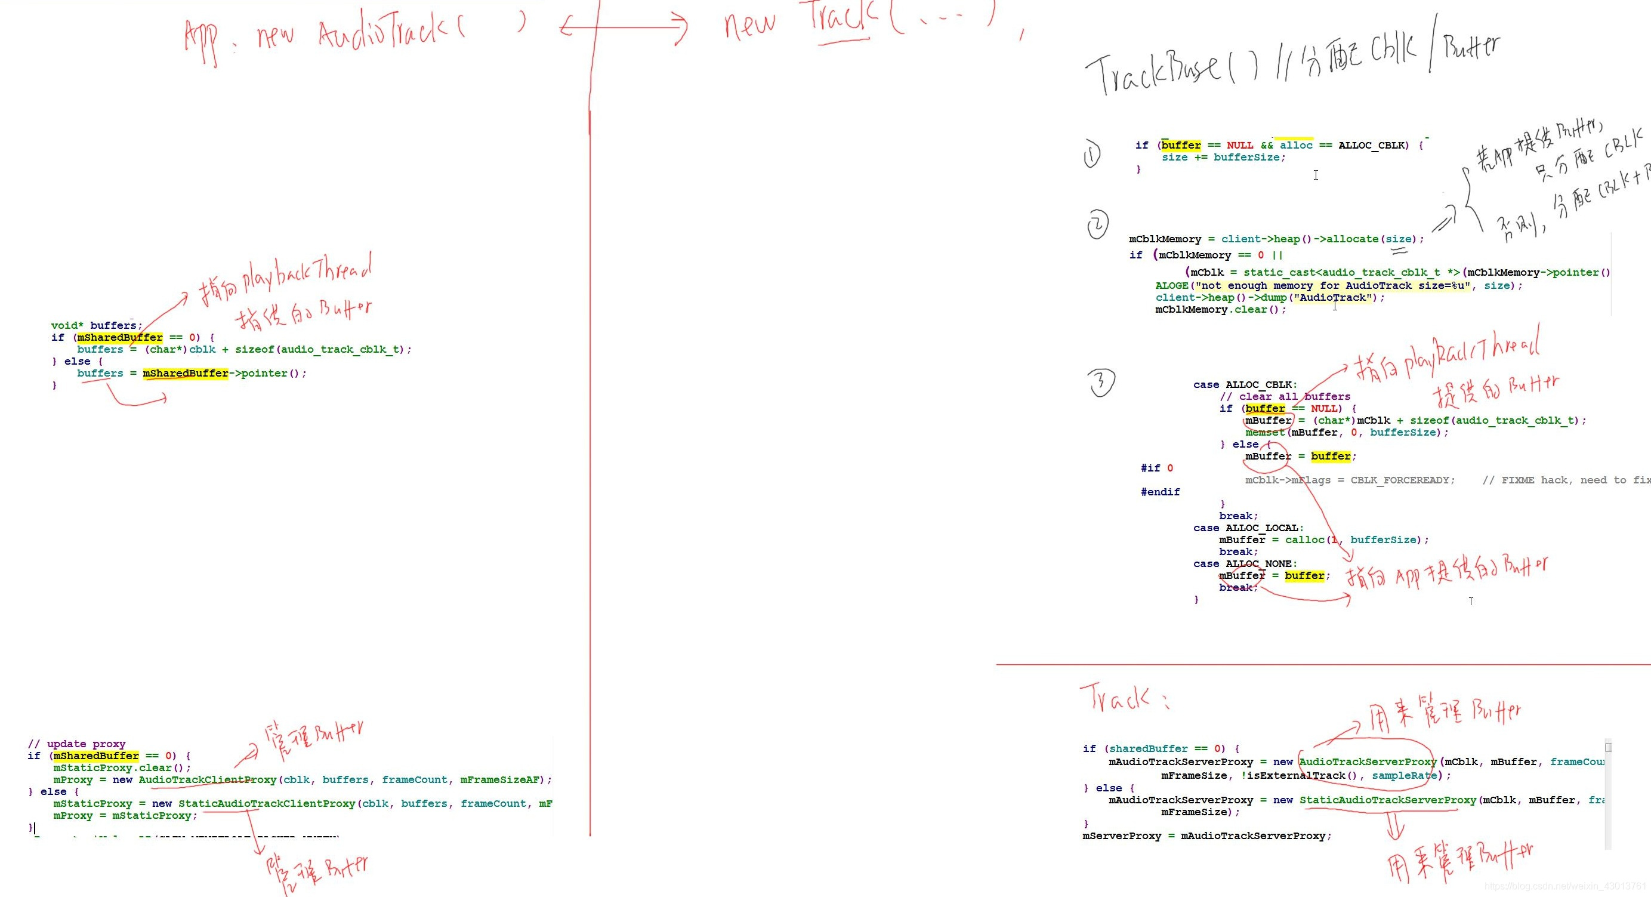Click the 'new StaticAudioTrackClientProxy' code line
This screenshot has height=897, width=1651.
[x=303, y=803]
